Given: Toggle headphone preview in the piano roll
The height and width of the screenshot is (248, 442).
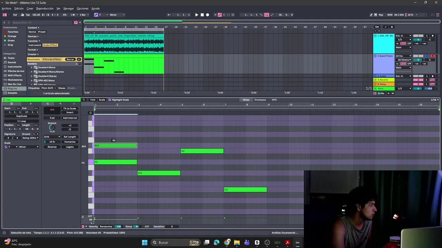Looking at the screenshot, I should click(90, 113).
